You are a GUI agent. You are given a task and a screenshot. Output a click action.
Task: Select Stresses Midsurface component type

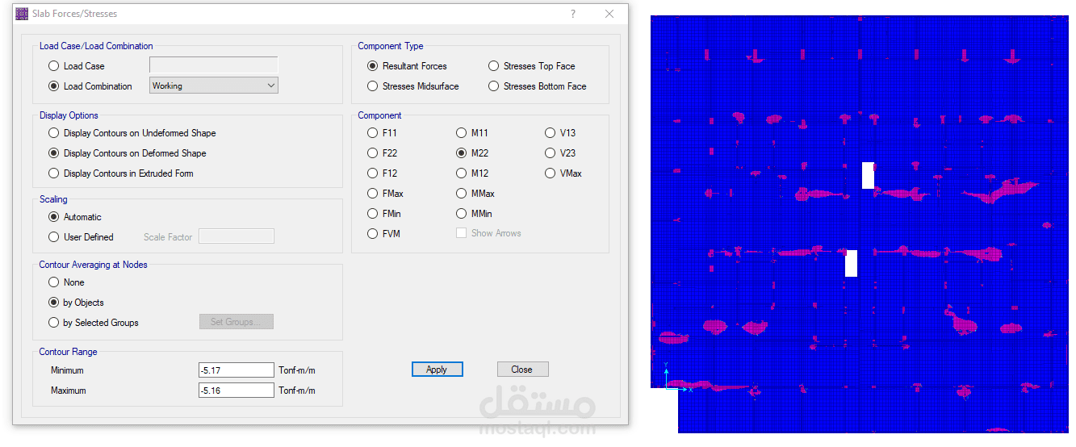[373, 86]
